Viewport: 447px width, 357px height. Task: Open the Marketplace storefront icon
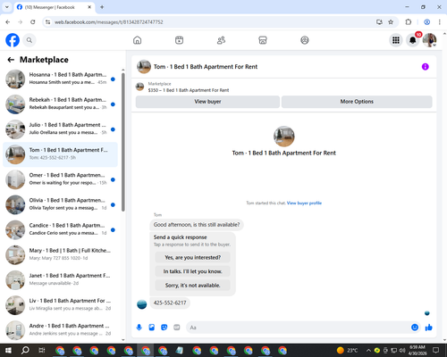point(263,40)
